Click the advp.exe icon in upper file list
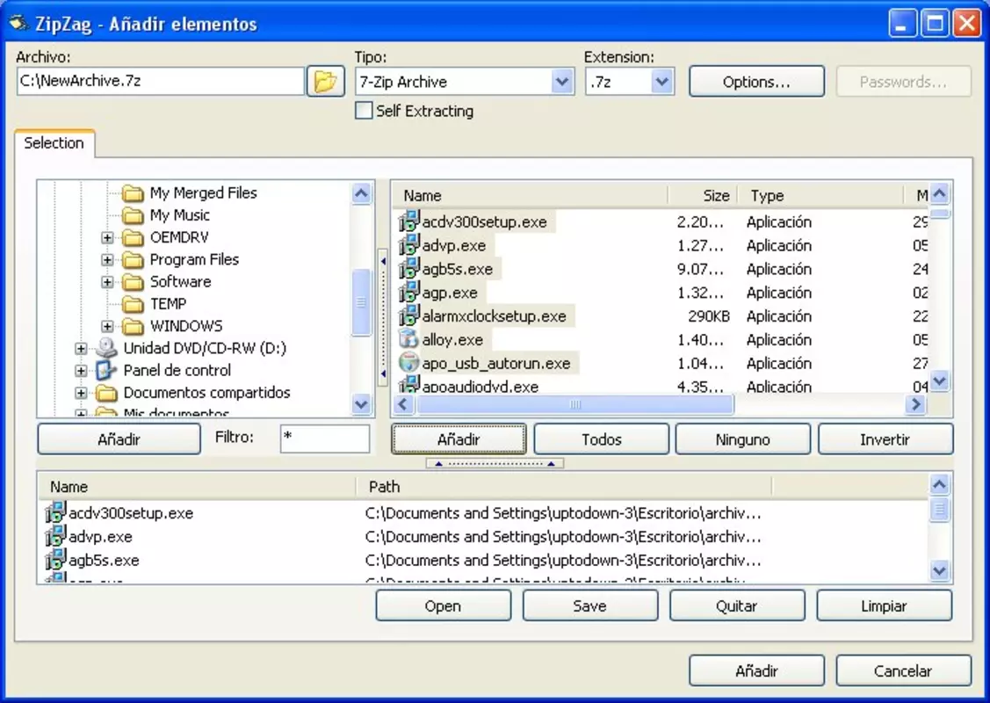This screenshot has width=990, height=703. (x=409, y=245)
